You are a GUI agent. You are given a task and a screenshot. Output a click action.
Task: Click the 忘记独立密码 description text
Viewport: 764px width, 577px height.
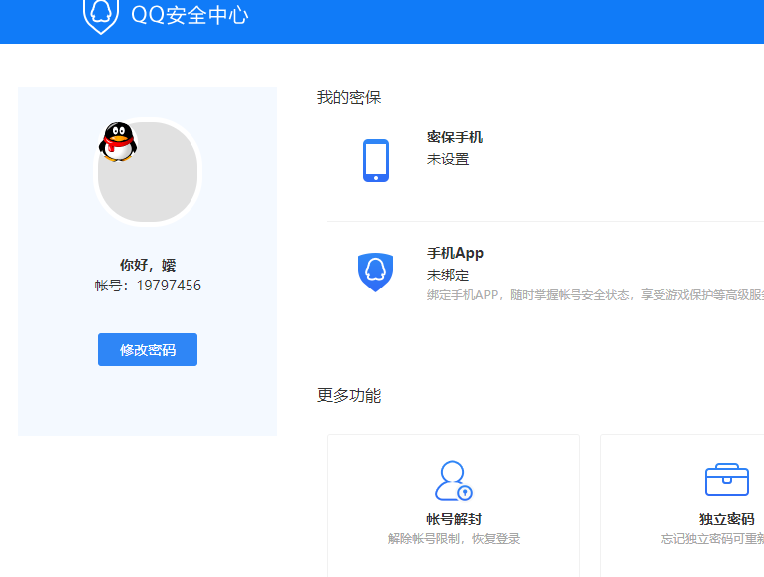coord(712,539)
